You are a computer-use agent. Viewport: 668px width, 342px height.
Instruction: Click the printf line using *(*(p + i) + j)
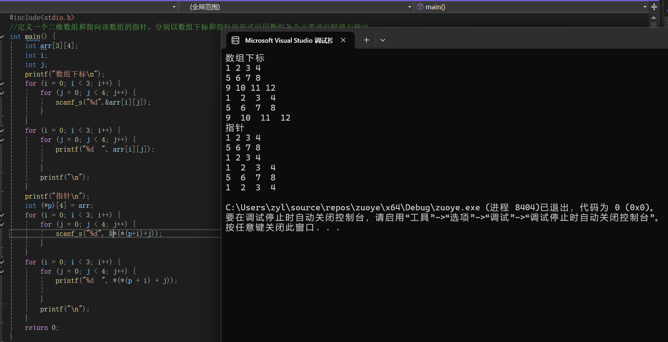[116, 281]
